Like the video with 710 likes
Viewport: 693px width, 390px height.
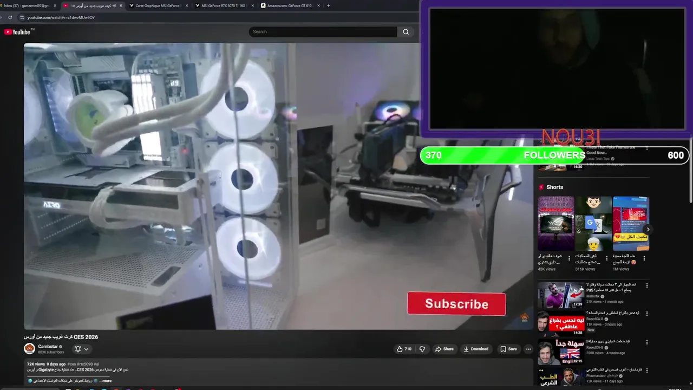[x=404, y=349]
